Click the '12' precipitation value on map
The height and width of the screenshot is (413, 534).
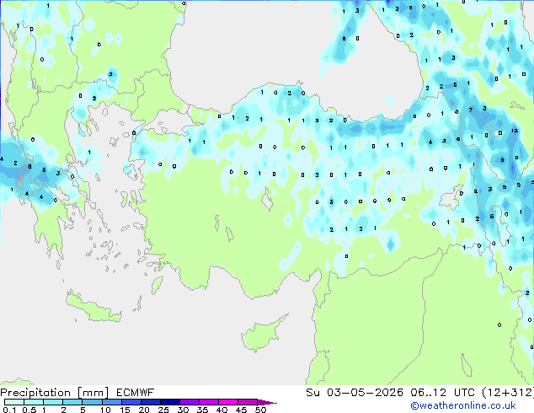tap(515, 131)
